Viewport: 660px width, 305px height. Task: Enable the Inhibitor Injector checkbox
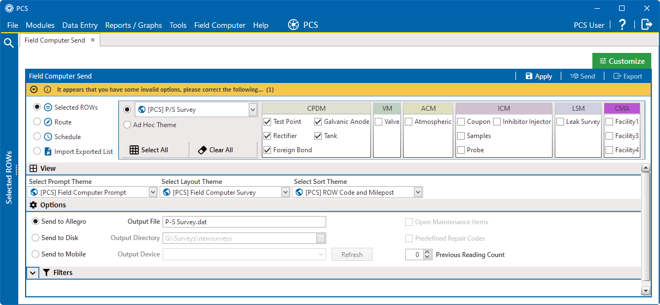pos(497,122)
